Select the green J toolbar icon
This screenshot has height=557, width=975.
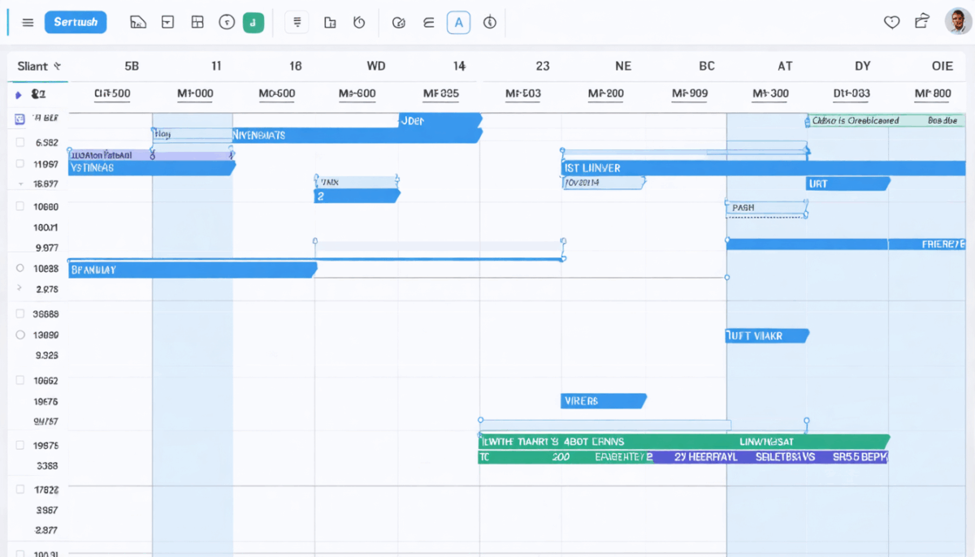pos(253,23)
